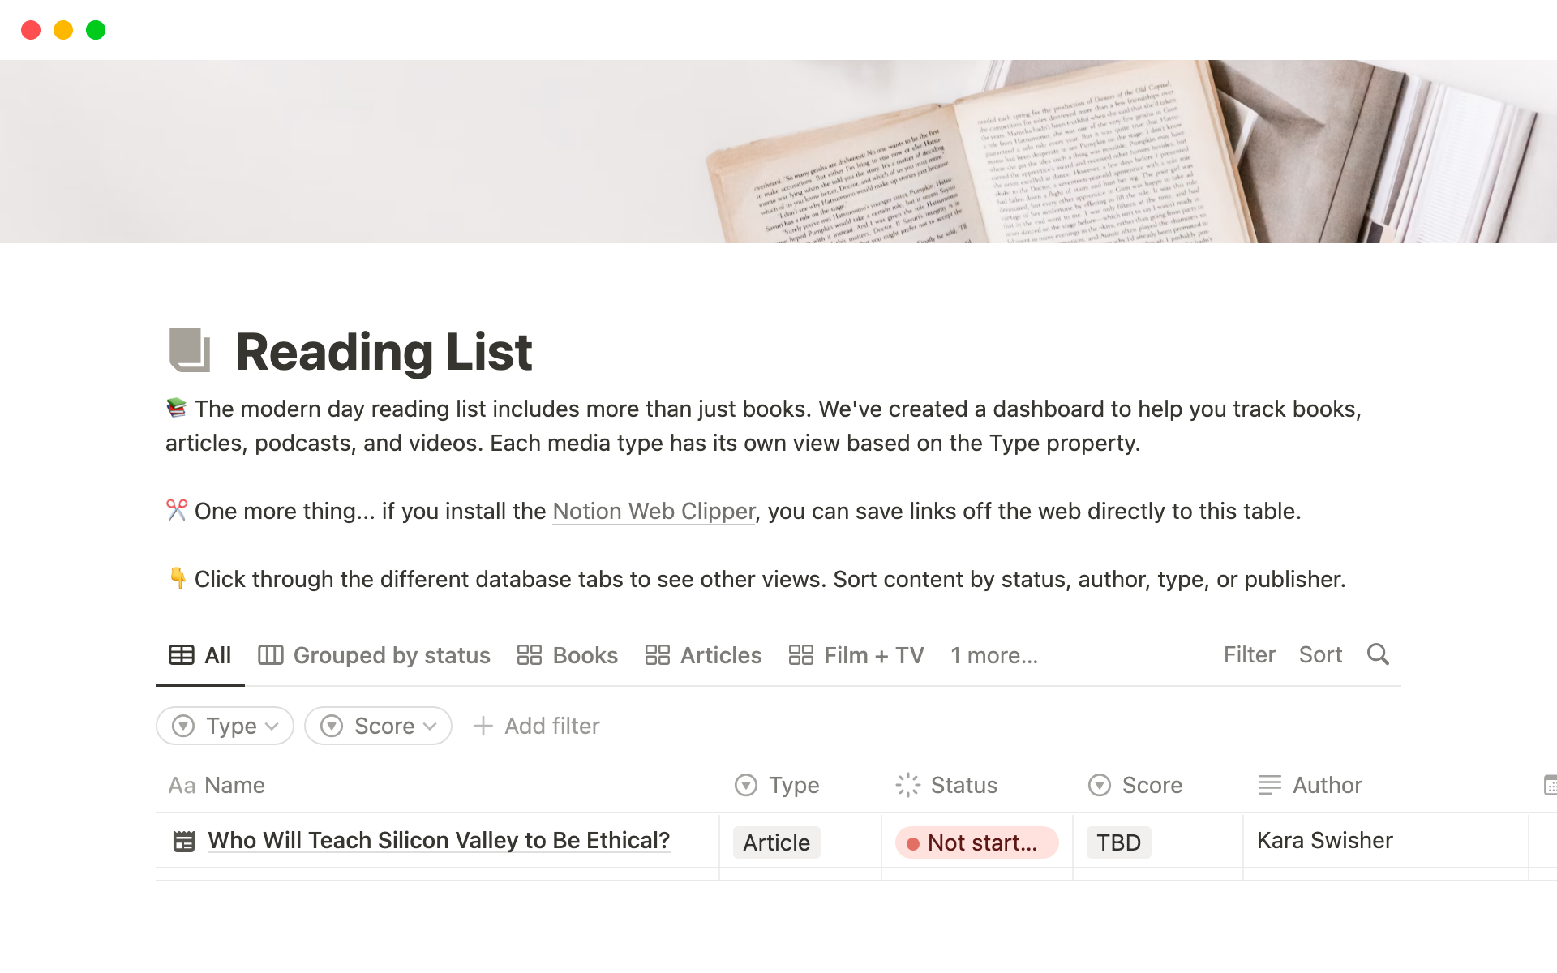Select the Articles view tab
Screen dimensions: 1557x973
[x=703, y=655]
